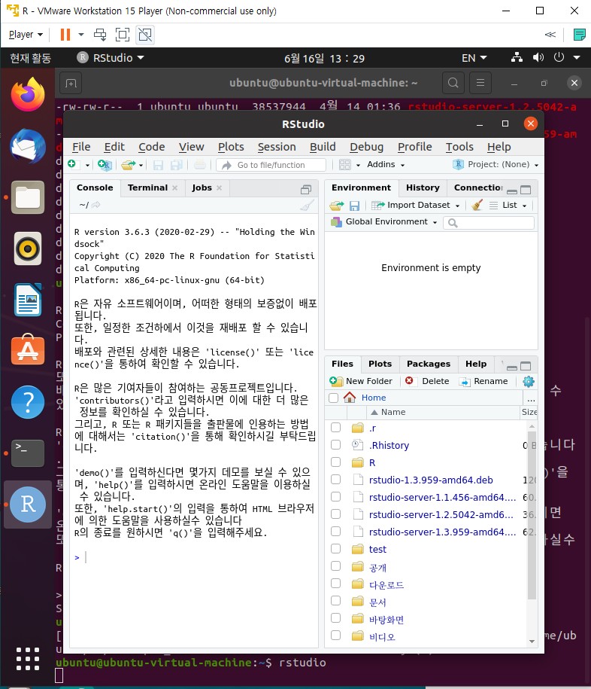Clear environment objects broom icon
This screenshot has width=591, height=689.
[x=477, y=205]
